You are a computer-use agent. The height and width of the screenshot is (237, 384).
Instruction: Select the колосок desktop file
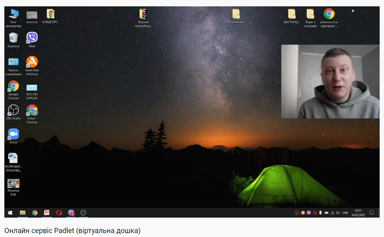pyautogui.click(x=32, y=17)
